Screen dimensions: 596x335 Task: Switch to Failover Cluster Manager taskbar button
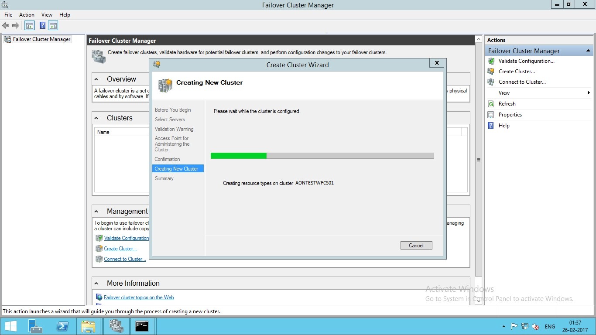(116, 326)
